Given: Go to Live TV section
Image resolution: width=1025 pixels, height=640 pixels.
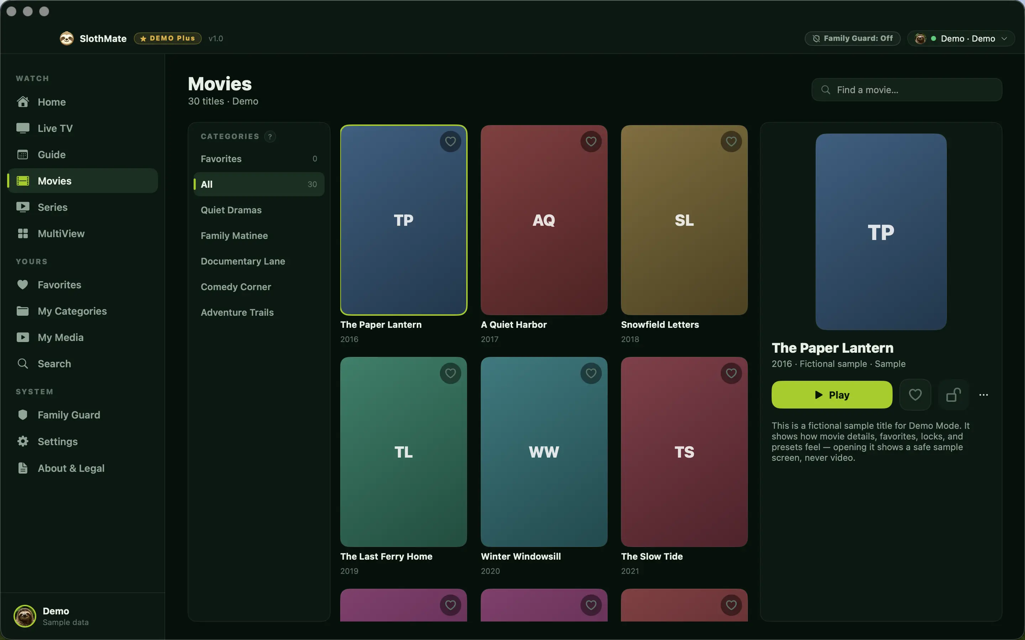Looking at the screenshot, I should pos(83,128).
